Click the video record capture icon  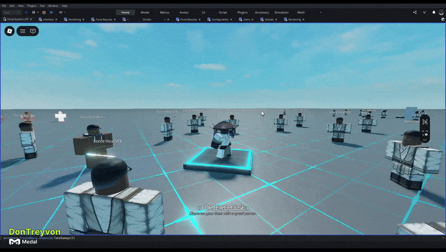pyautogui.click(x=425, y=133)
